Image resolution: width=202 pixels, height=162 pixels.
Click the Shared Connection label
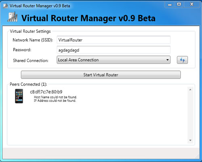click(31, 60)
